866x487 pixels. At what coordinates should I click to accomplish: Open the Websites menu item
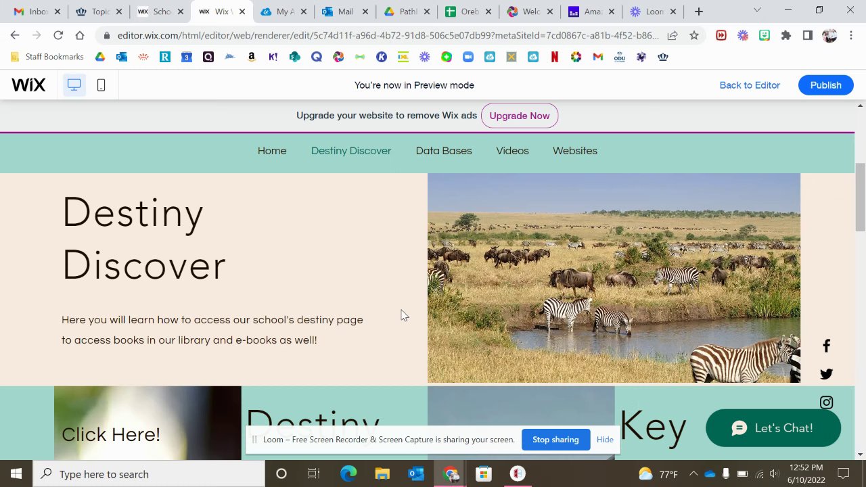click(x=575, y=151)
